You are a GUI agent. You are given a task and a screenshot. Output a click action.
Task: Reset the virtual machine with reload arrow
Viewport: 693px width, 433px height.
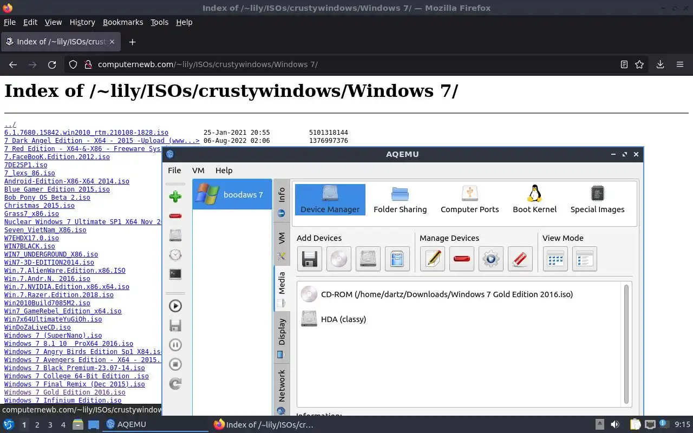175,384
